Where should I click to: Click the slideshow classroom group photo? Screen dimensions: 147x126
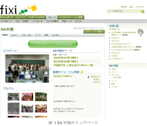point(27,69)
